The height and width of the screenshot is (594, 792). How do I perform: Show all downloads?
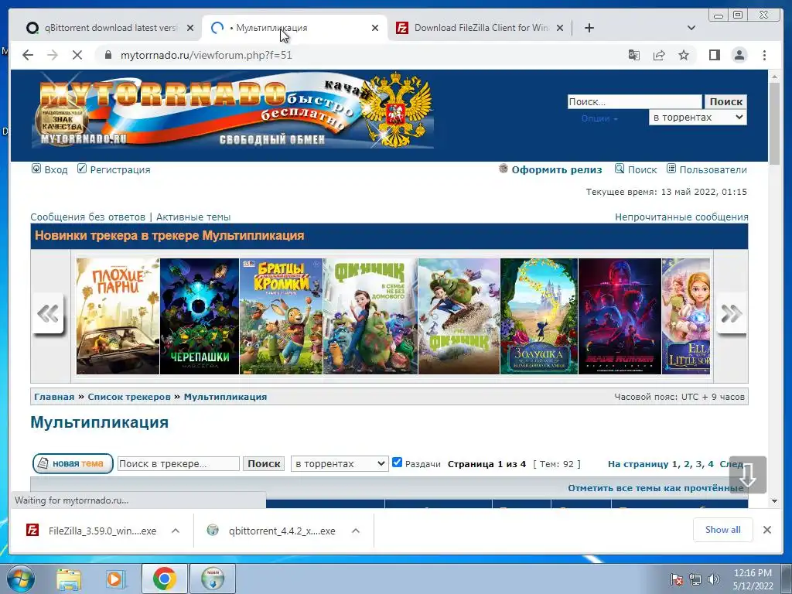(723, 529)
